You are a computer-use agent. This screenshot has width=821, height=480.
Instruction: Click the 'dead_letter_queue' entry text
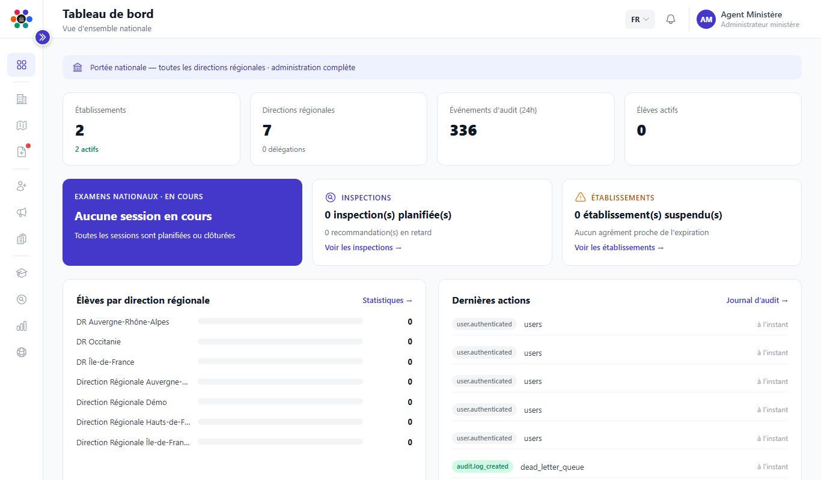(x=552, y=467)
